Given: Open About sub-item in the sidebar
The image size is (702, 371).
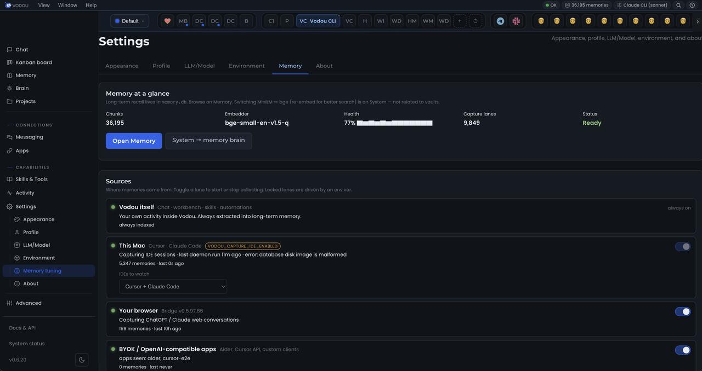Looking at the screenshot, I should [x=31, y=283].
